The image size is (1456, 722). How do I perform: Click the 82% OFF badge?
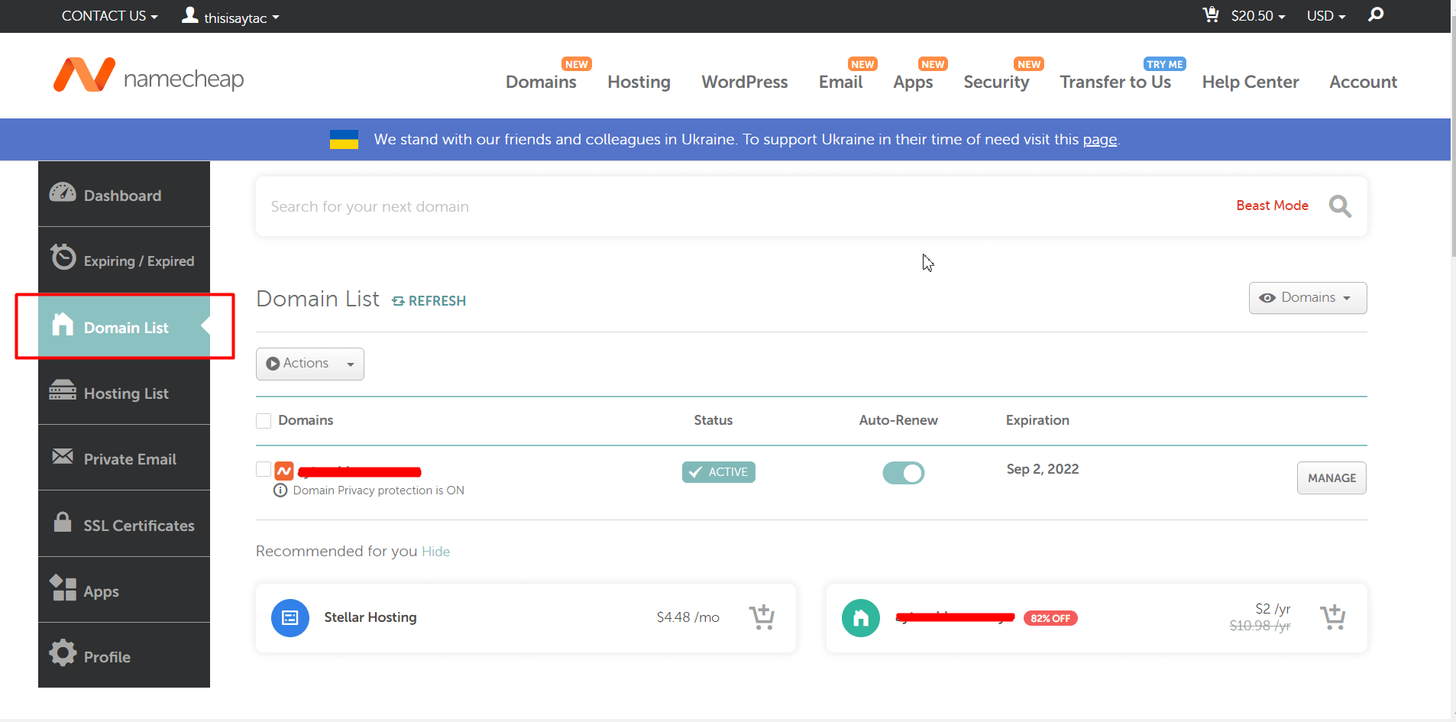click(x=1050, y=618)
